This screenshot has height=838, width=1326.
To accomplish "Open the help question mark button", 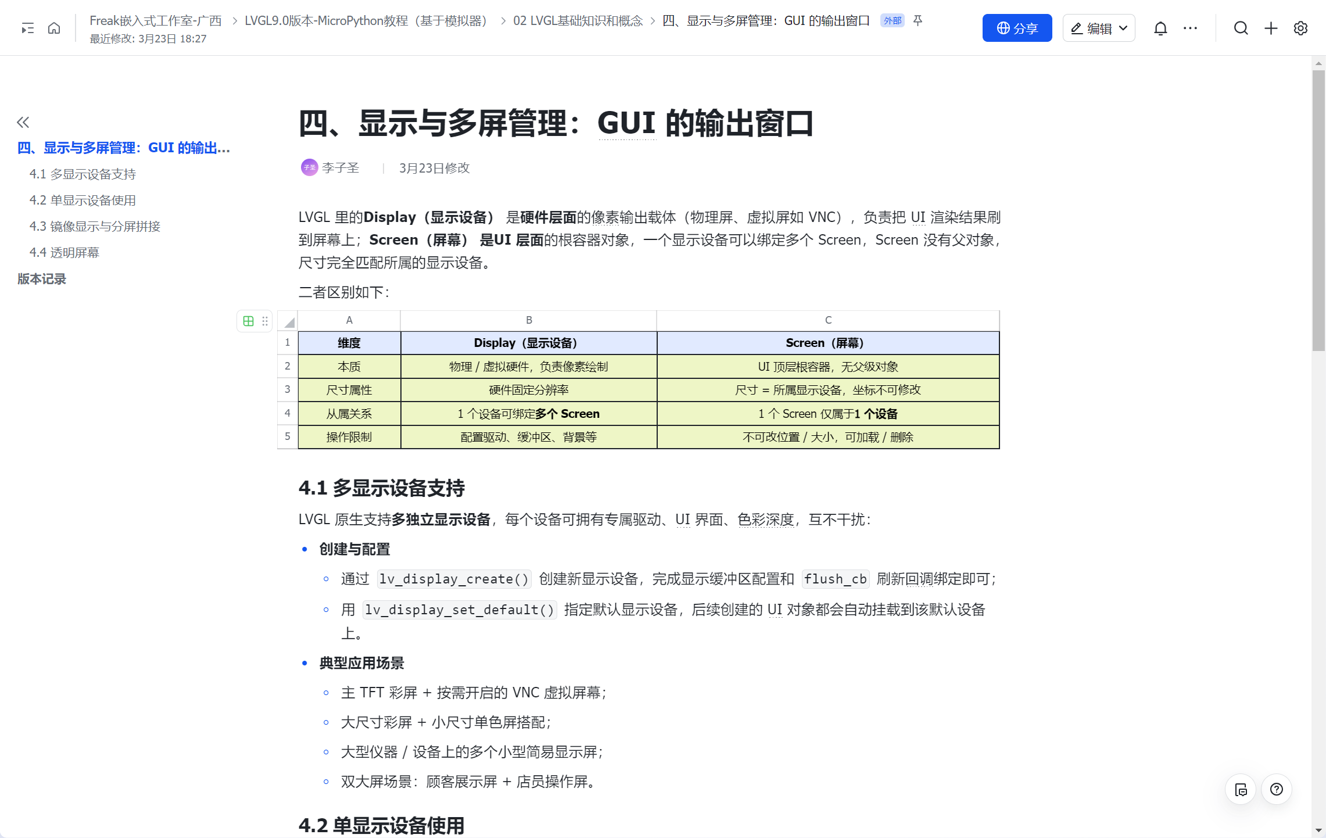I will pos(1276,789).
